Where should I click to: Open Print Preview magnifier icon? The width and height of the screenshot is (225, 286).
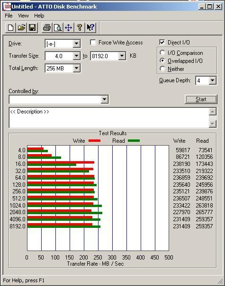coord(58,28)
